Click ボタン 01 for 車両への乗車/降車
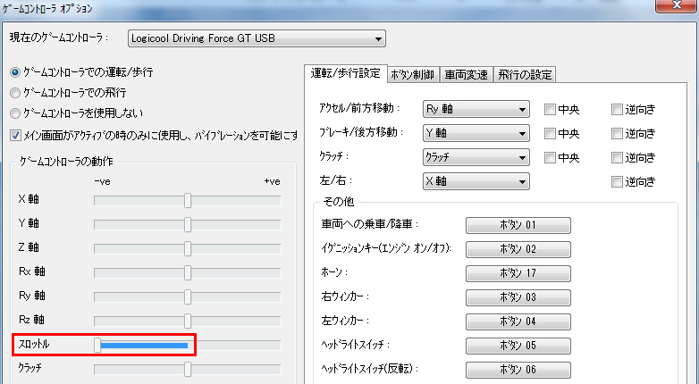 pos(518,225)
